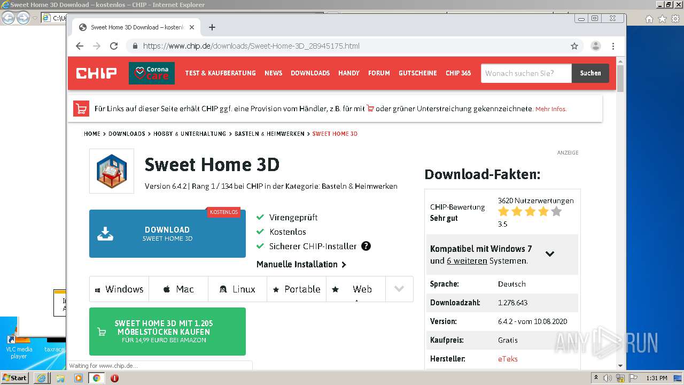Select the Web version tab
The width and height of the screenshot is (684, 385).
[x=356, y=289]
